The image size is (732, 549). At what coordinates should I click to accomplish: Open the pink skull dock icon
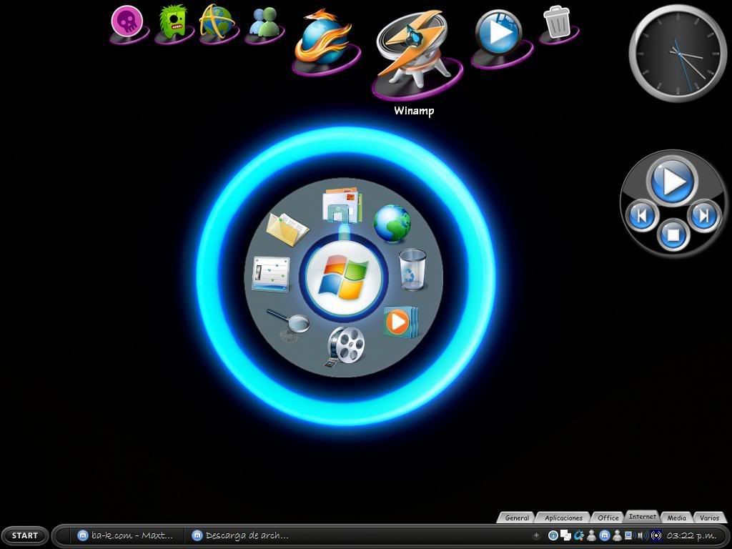click(x=127, y=21)
